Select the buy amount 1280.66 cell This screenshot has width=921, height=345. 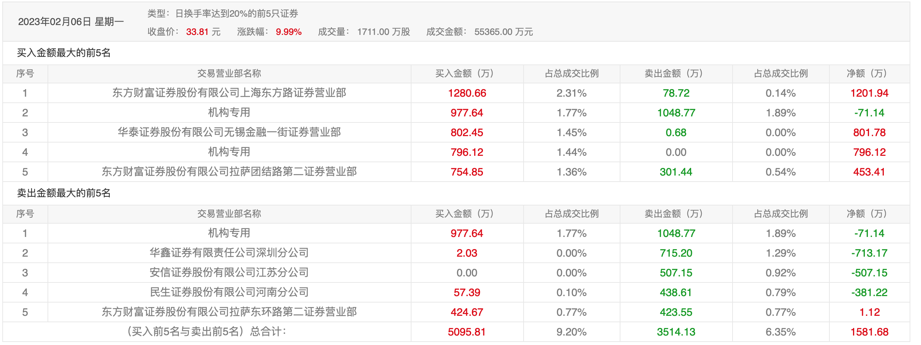[x=467, y=93]
